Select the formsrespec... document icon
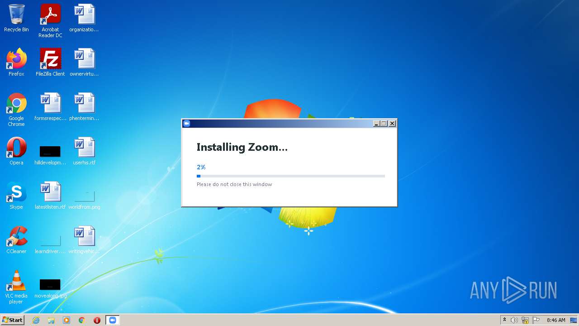 pos(50,107)
